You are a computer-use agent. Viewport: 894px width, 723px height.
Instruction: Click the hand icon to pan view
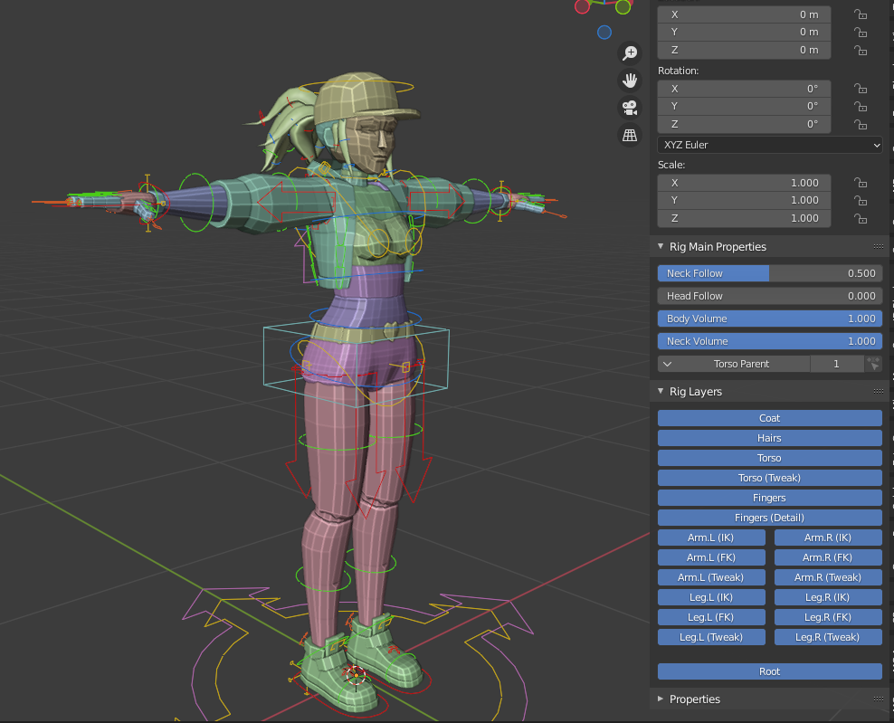[x=629, y=81]
